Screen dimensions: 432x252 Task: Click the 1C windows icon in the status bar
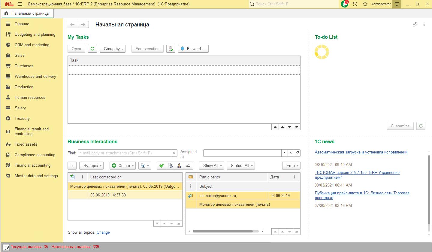[x=6, y=247]
